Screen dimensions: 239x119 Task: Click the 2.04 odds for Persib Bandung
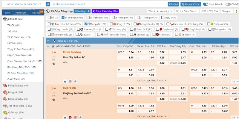click(131, 52)
